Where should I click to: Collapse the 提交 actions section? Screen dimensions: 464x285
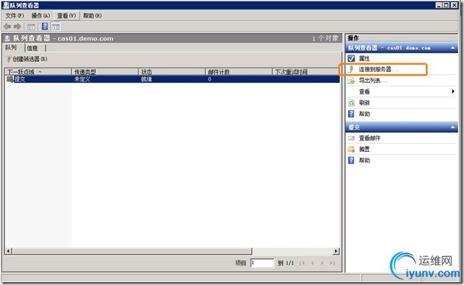point(452,127)
